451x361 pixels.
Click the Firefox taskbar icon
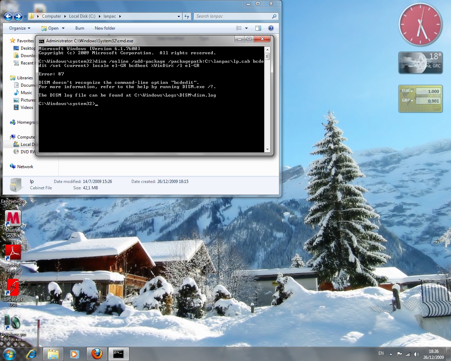click(x=97, y=354)
